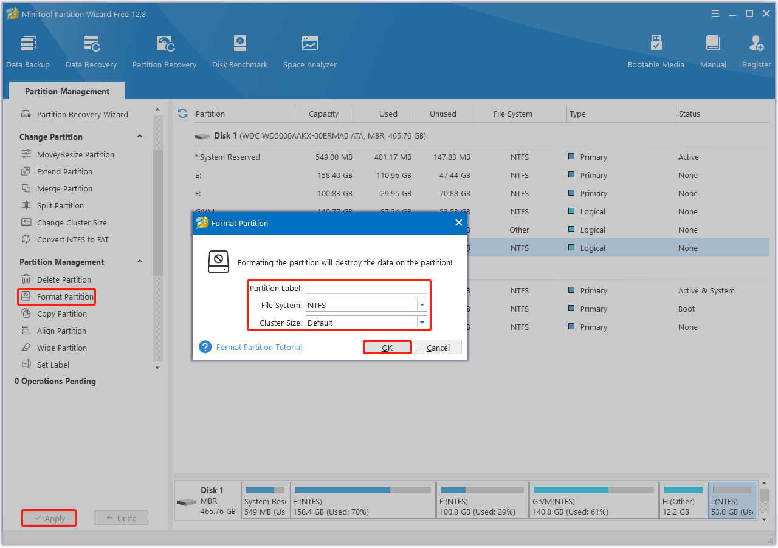Select the E:(NTFS) block in disk map
This screenshot has height=548, width=778.
click(362, 501)
